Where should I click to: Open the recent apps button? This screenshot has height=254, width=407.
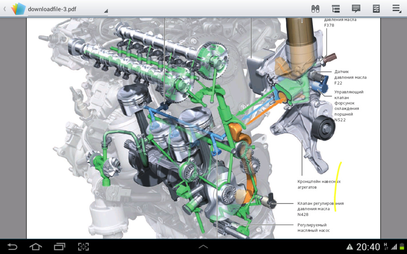59,246
